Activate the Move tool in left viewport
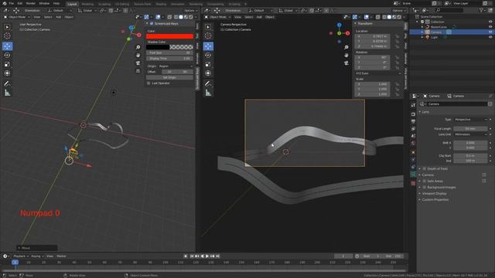 pos(7,46)
